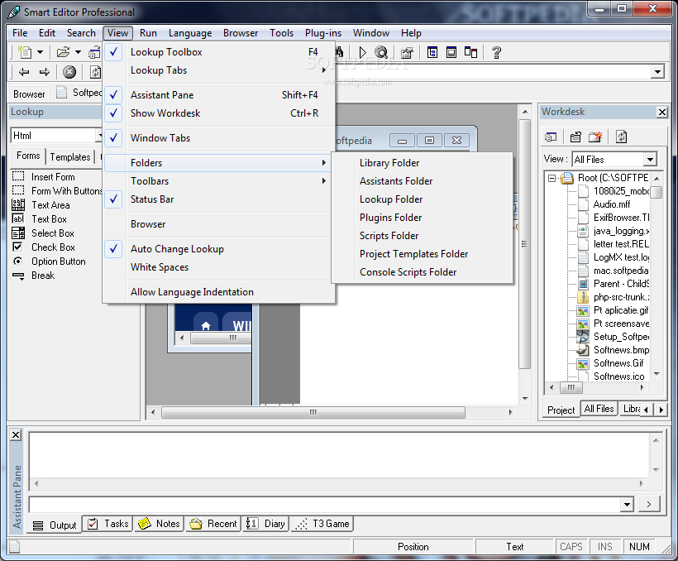Toggle Window Tabs option
Screen dimensions: 678x561
pyautogui.click(x=219, y=138)
